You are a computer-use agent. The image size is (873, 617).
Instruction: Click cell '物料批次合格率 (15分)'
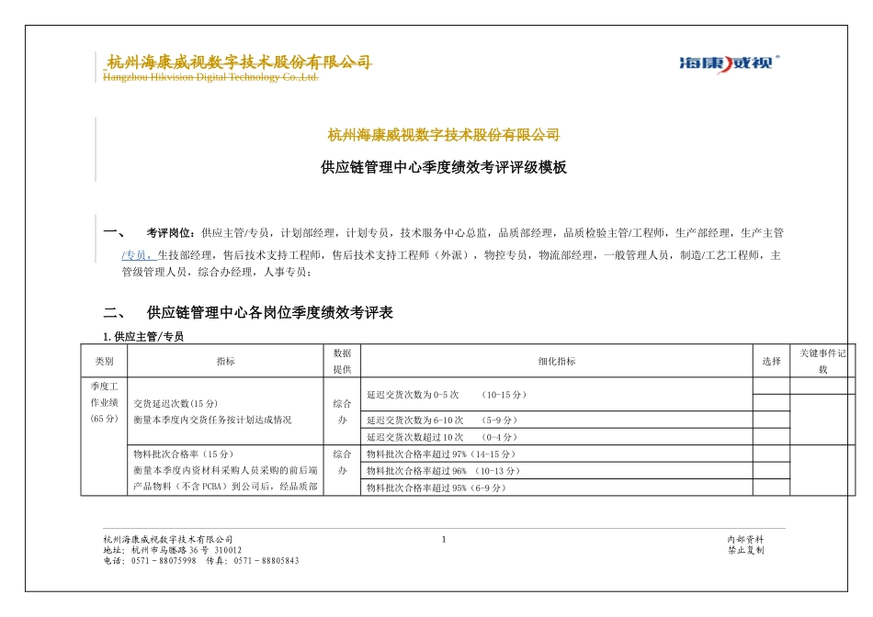pos(183,454)
